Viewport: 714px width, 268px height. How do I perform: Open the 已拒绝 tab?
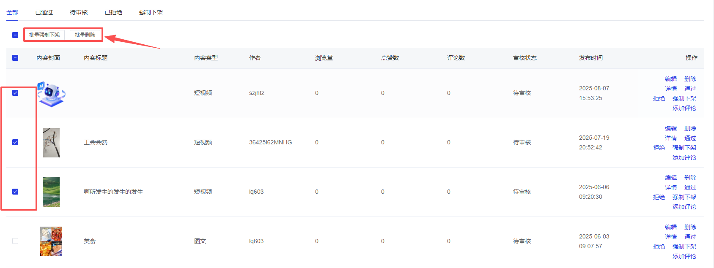coord(113,12)
